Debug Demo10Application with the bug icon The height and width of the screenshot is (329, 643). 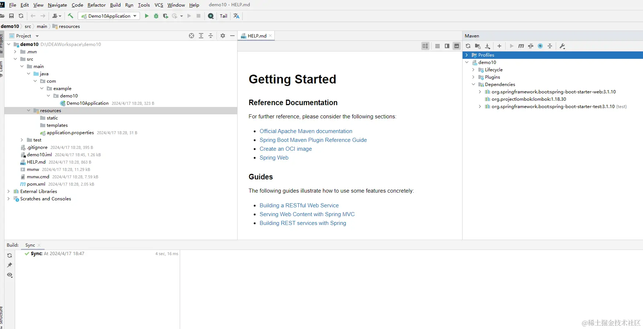click(156, 16)
